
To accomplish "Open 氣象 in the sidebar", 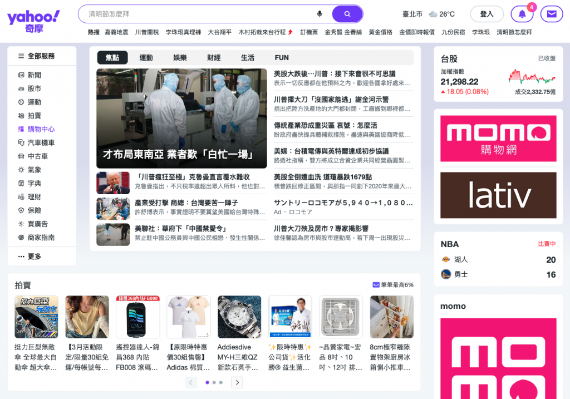I will point(30,170).
